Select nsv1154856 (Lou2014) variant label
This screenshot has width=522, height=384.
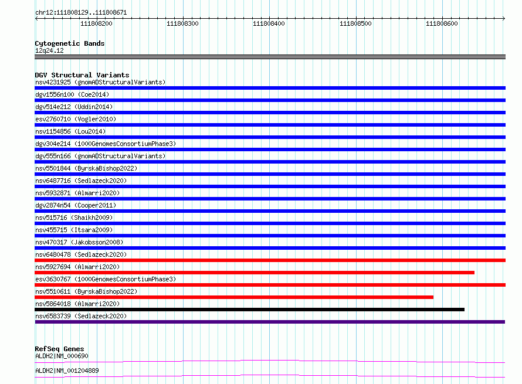(x=70, y=131)
